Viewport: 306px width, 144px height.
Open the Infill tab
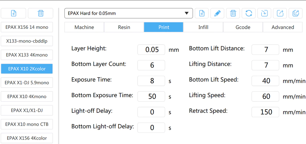pyautogui.click(x=203, y=27)
